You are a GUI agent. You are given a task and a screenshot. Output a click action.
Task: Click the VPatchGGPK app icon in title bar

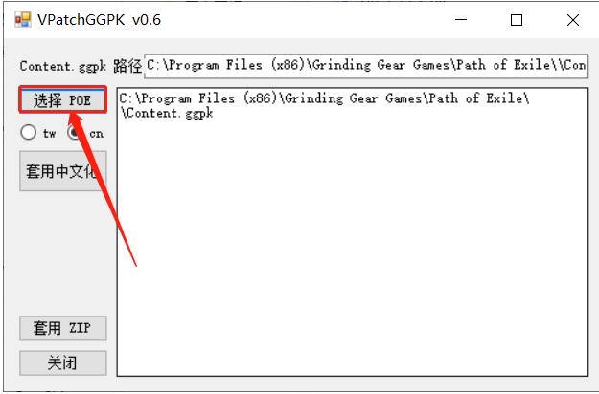[x=23, y=19]
